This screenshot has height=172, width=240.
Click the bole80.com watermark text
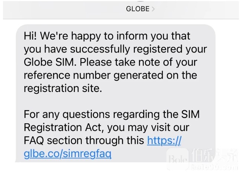point(214,167)
